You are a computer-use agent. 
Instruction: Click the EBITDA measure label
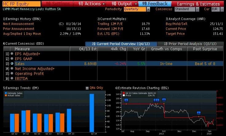(22, 78)
